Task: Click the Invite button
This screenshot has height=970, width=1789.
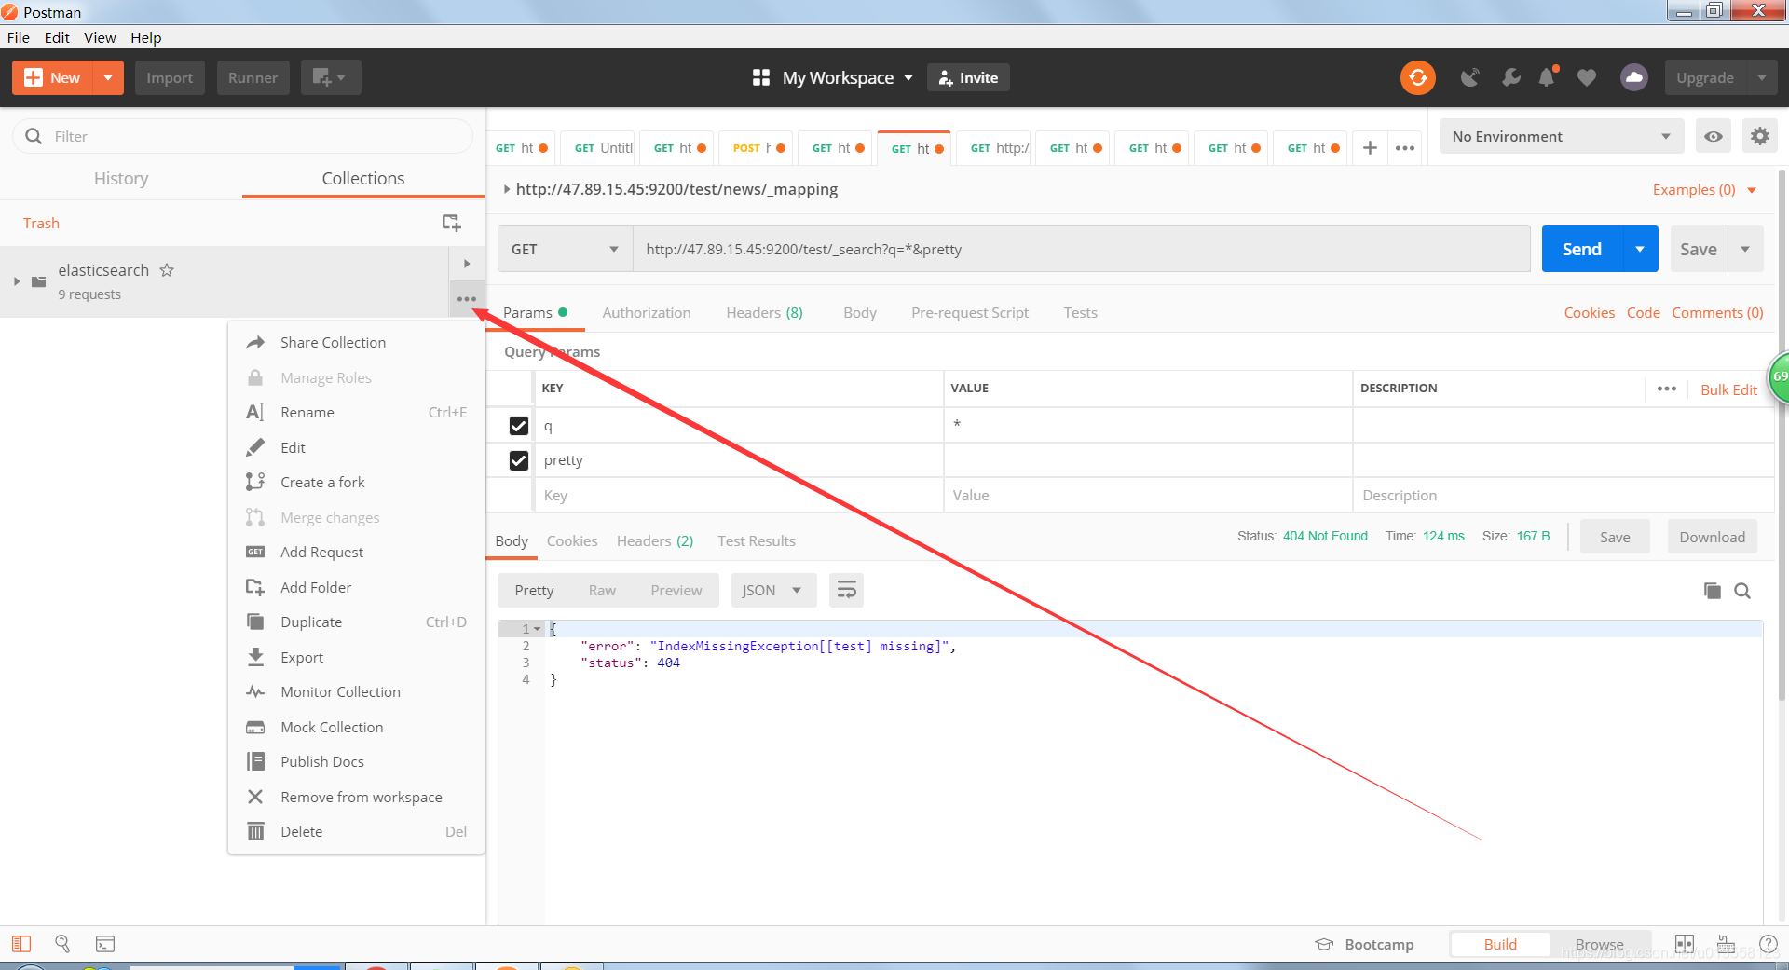Action: point(968,77)
